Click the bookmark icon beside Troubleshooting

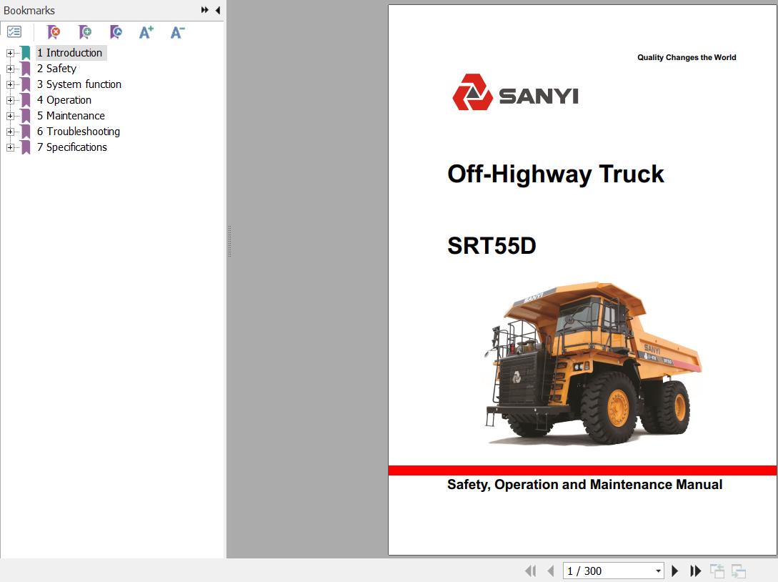(26, 132)
